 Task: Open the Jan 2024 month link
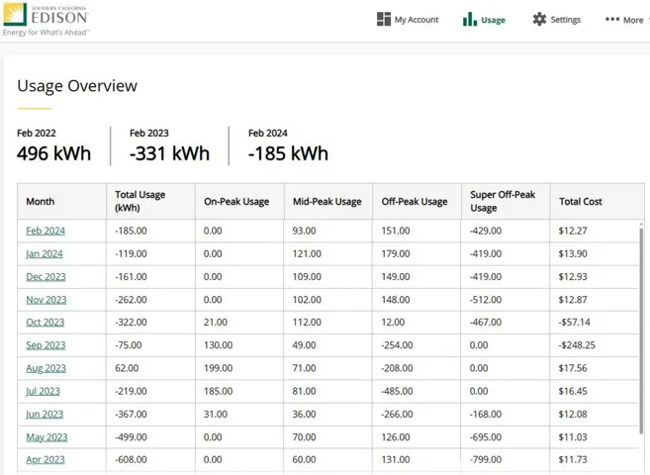click(x=45, y=253)
